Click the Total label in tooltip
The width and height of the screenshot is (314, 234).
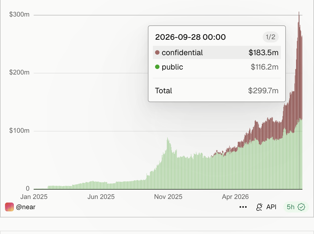(164, 91)
